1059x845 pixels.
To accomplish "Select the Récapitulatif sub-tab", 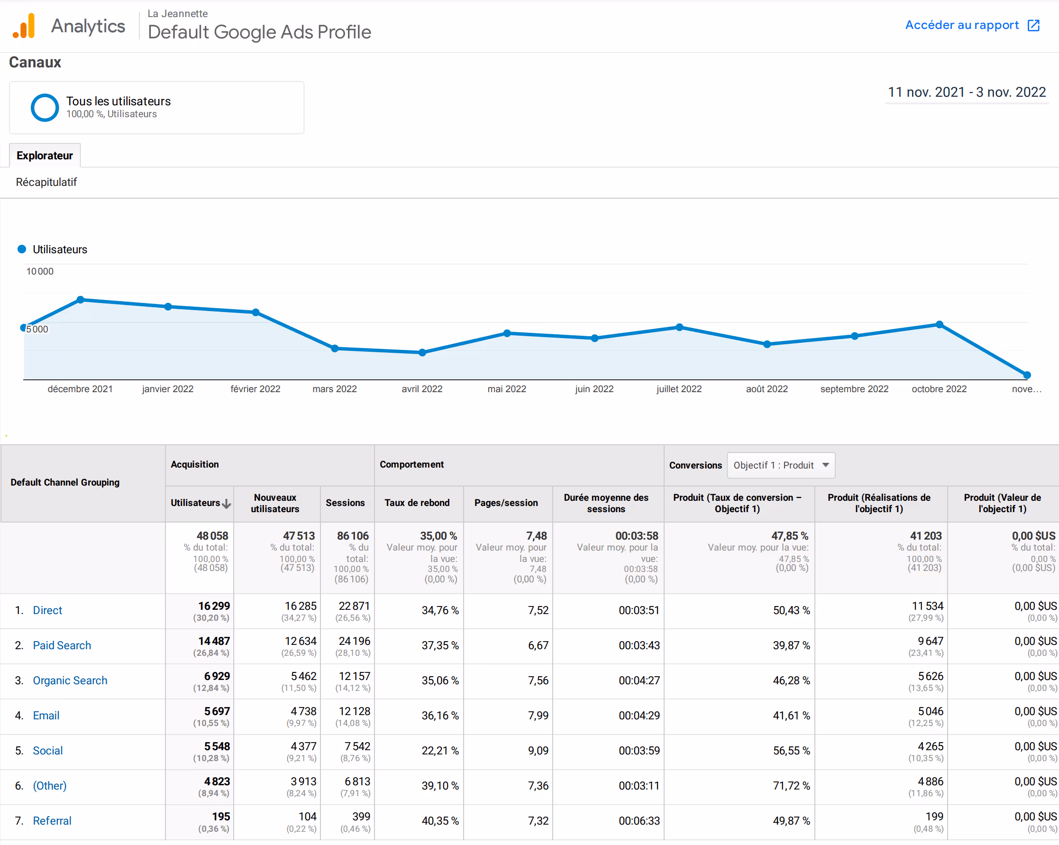I will pyautogui.click(x=46, y=182).
